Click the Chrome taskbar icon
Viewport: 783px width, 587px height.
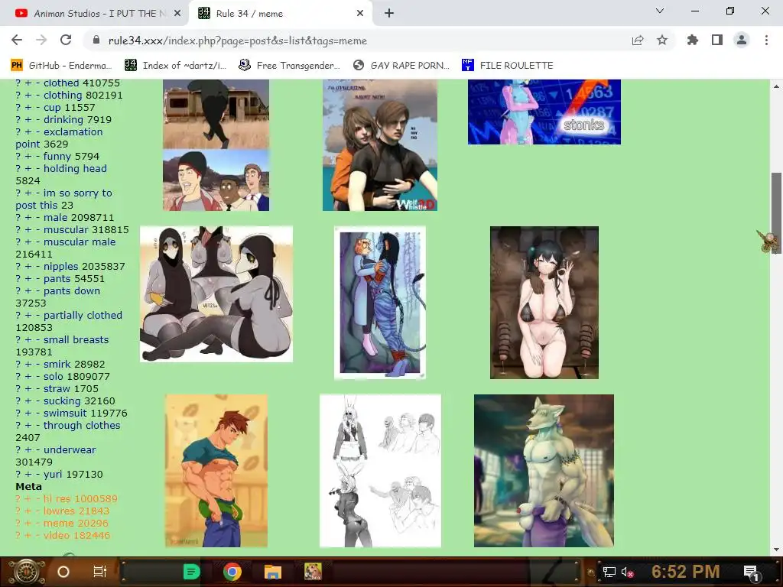(x=232, y=572)
